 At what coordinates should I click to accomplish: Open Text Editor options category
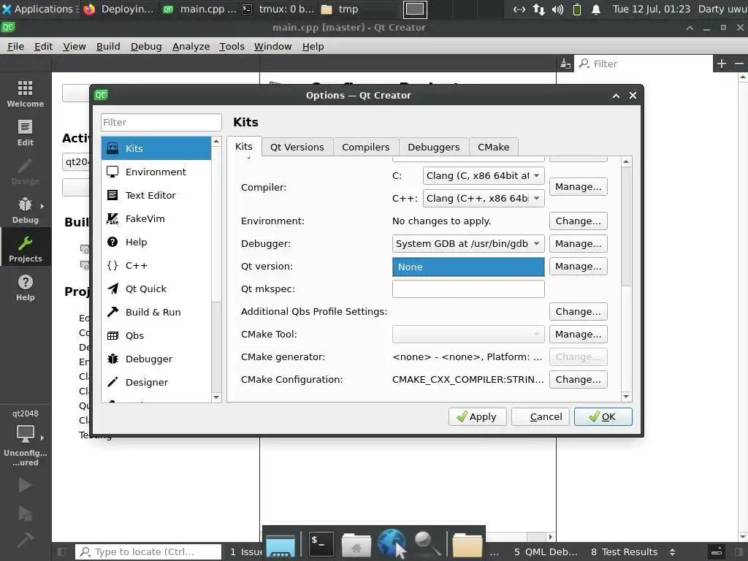tap(156, 195)
